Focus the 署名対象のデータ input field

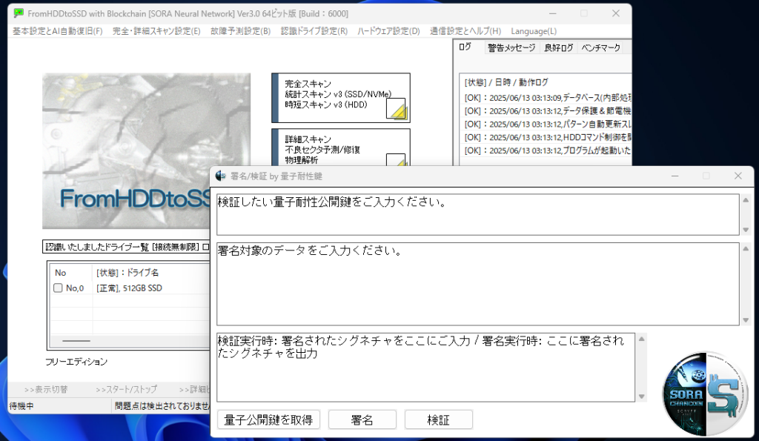click(478, 284)
